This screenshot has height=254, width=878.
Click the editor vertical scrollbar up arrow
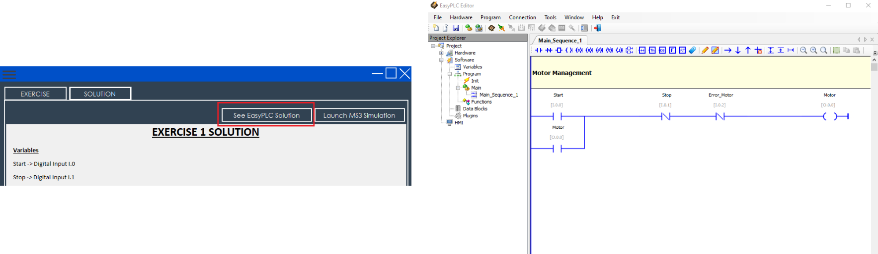pos(874,59)
